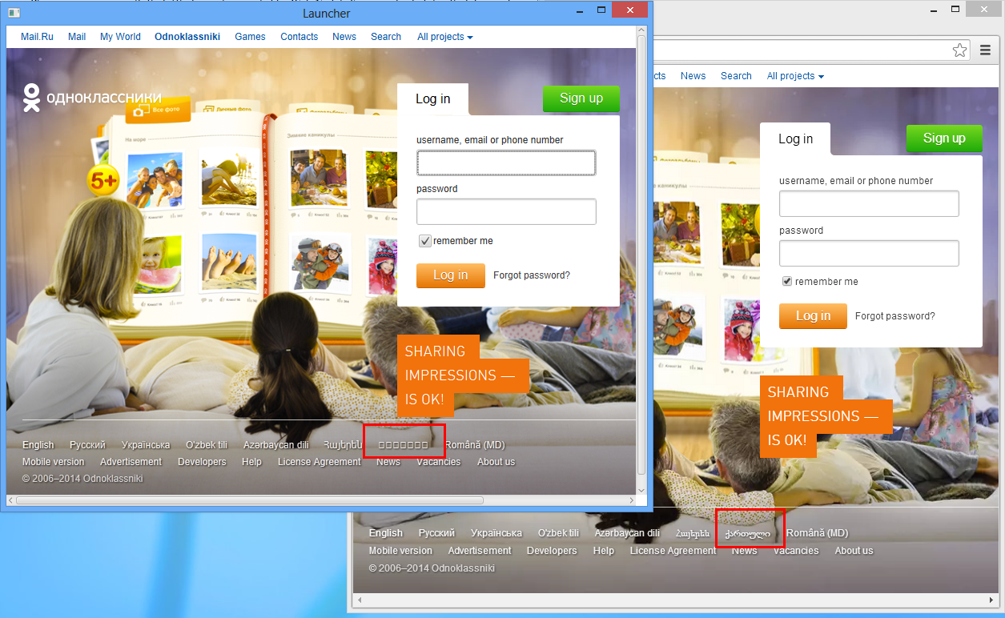The width and height of the screenshot is (1005, 618).
Task: Select the 'Русский' language link in Launcher
Action: [x=87, y=445]
